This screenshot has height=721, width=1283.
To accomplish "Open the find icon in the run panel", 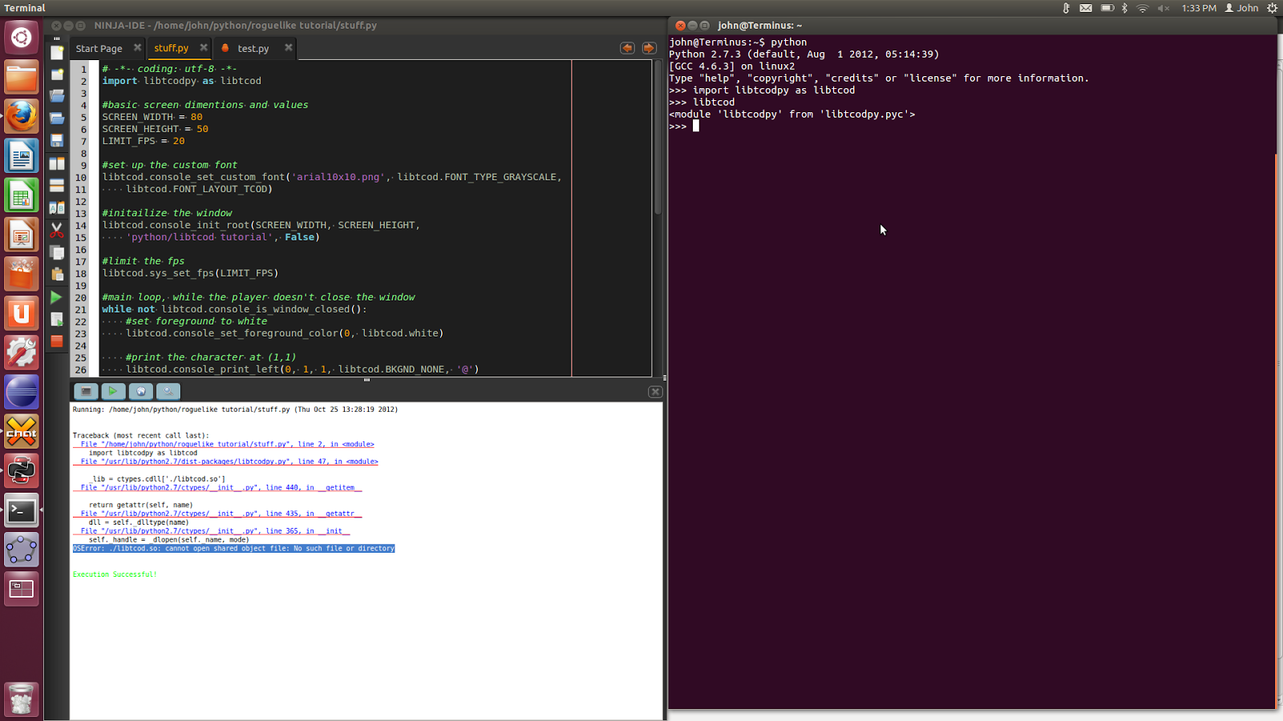I will point(168,392).
